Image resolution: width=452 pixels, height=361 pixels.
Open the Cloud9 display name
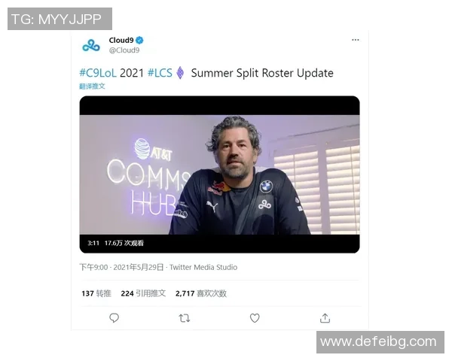[121, 40]
